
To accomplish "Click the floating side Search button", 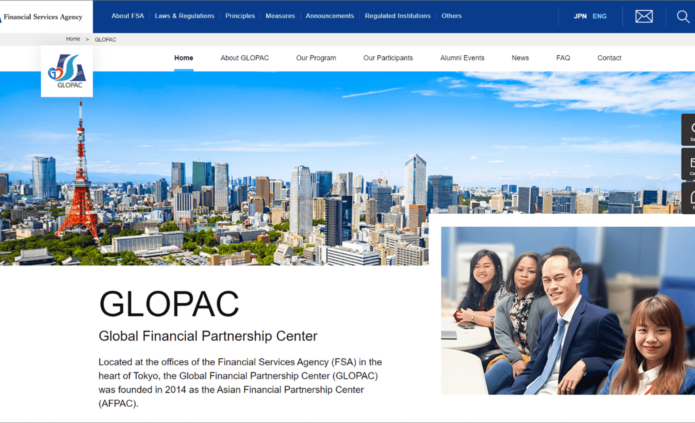I will 689,130.
